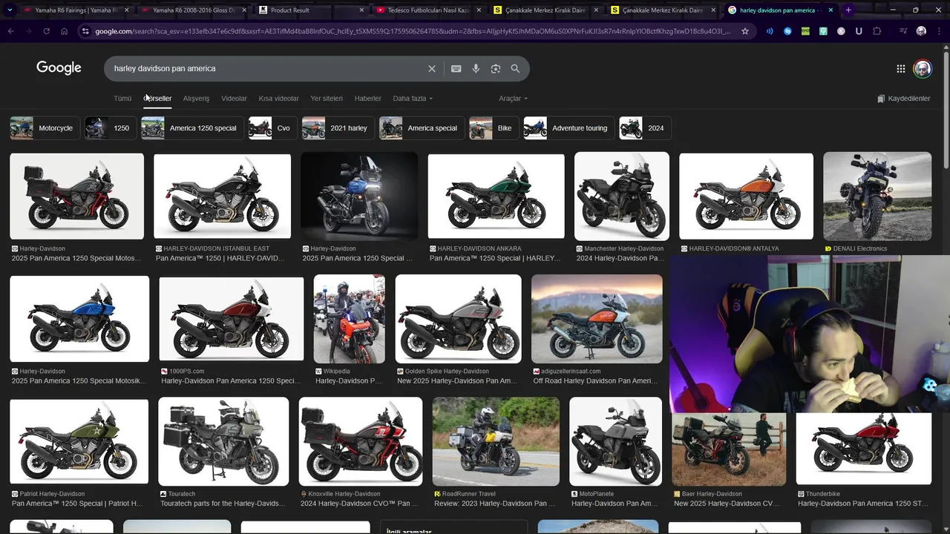Open the tab search dropdown at far left
The image size is (950, 534).
click(10, 10)
